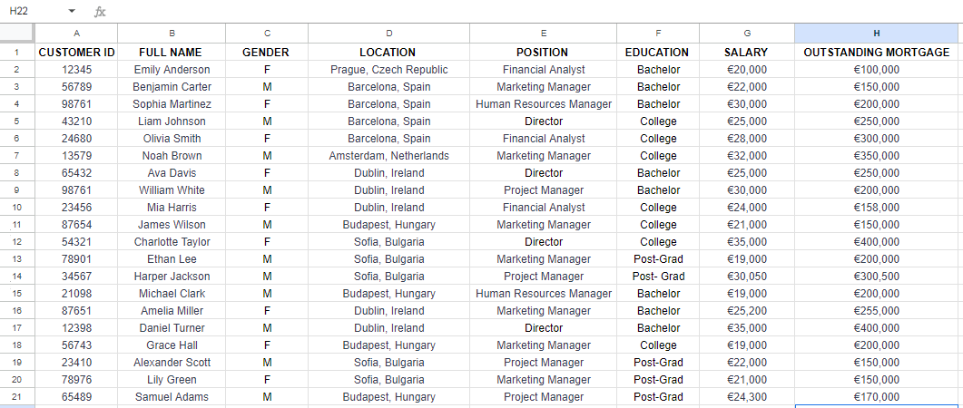Click the formula bar input area
The height and width of the screenshot is (408, 963).
526,12
